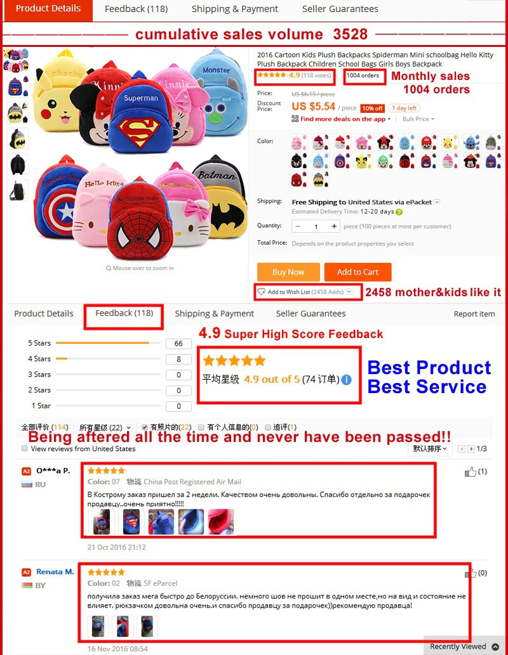Click the blue info icon beside 74 orders
The image size is (508, 655).
[347, 380]
